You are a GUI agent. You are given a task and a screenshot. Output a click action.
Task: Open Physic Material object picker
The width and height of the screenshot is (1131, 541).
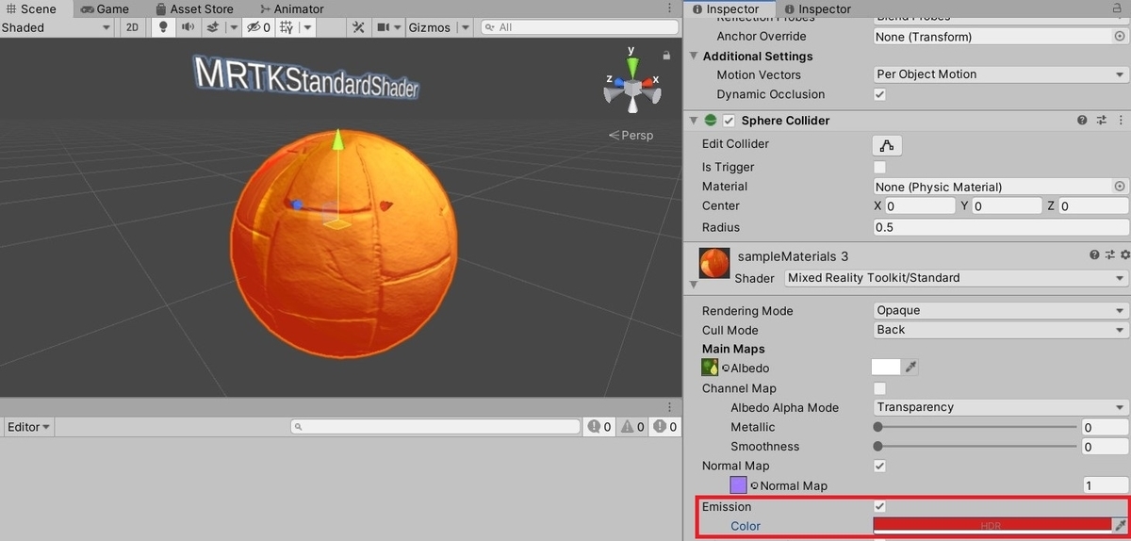pyautogui.click(x=1120, y=187)
